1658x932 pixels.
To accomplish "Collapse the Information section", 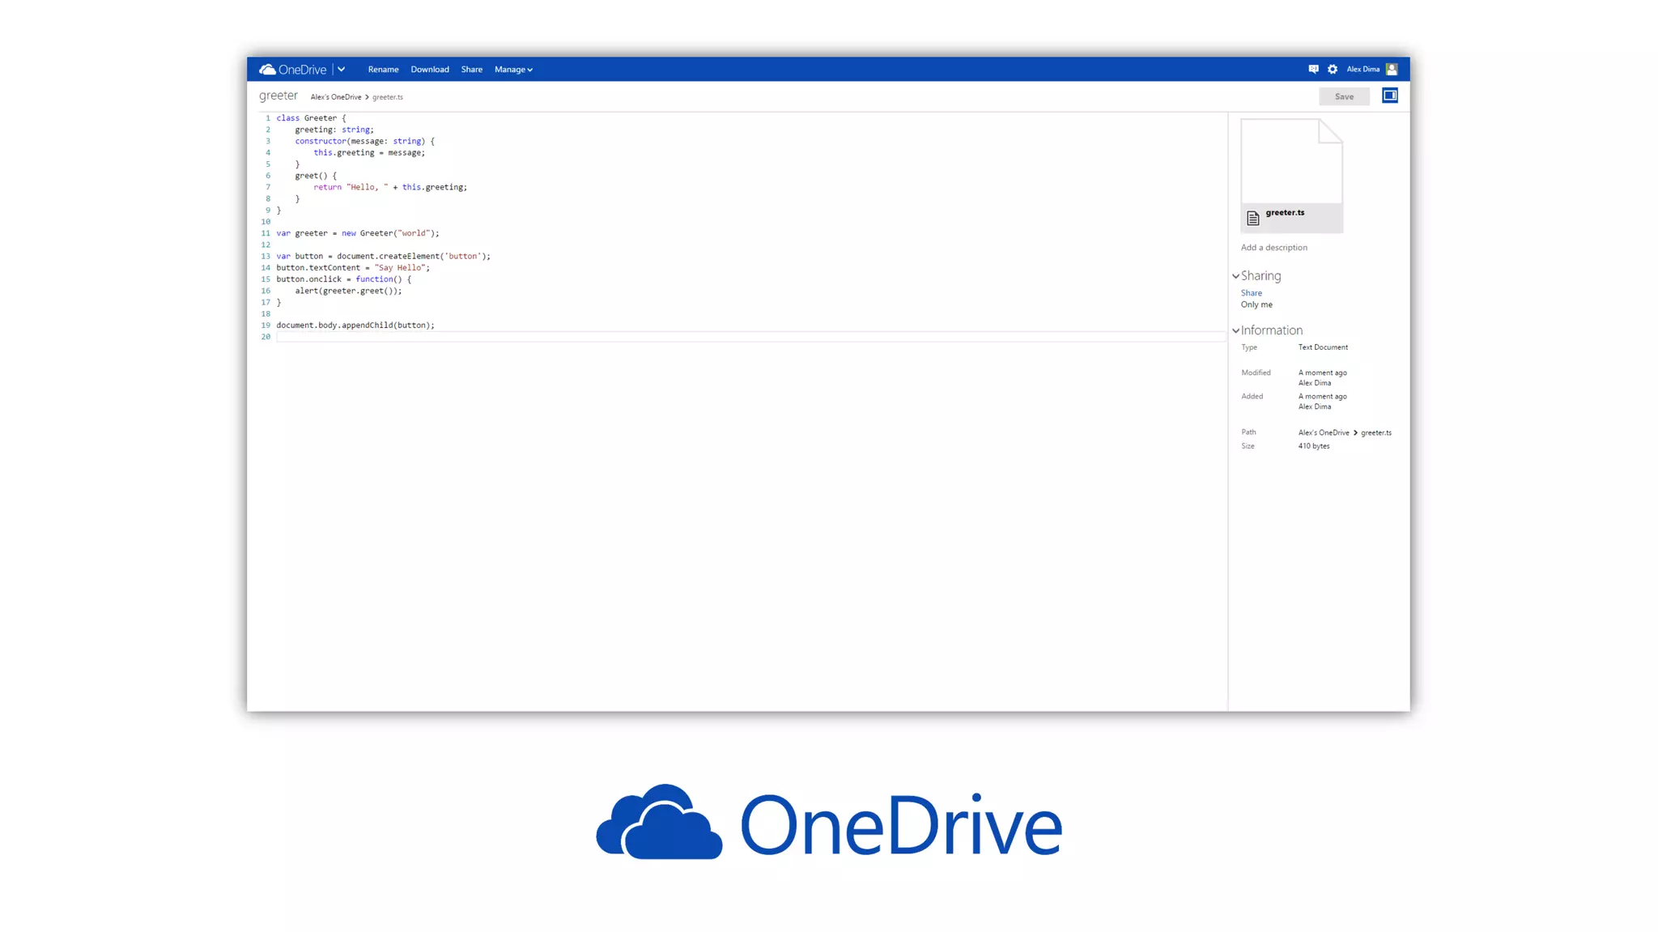I will [x=1236, y=330].
